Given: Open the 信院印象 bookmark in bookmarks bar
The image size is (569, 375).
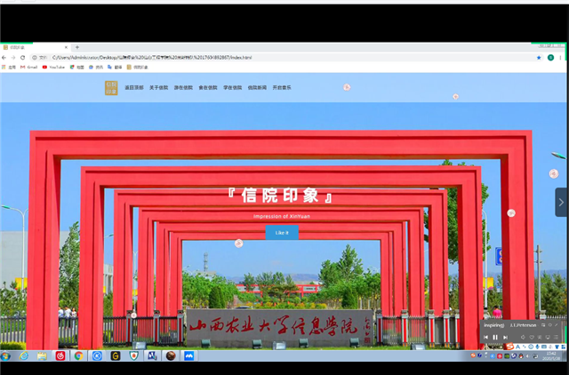Looking at the screenshot, I should 137,68.
